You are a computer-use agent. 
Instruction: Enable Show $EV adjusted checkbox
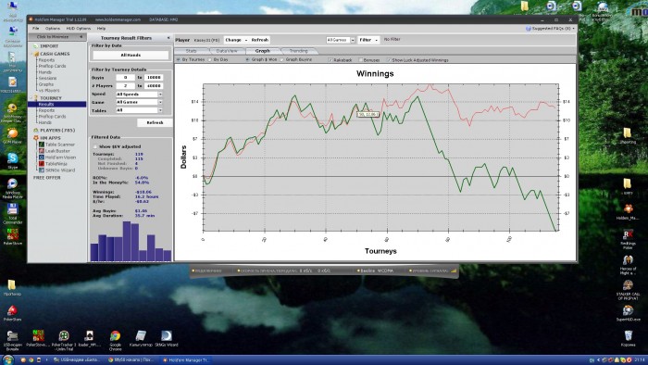[95, 146]
